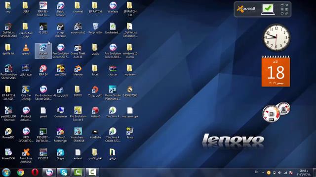Launch PowerISO desktop shortcut
The height and width of the screenshot is (177, 316).
8,133
